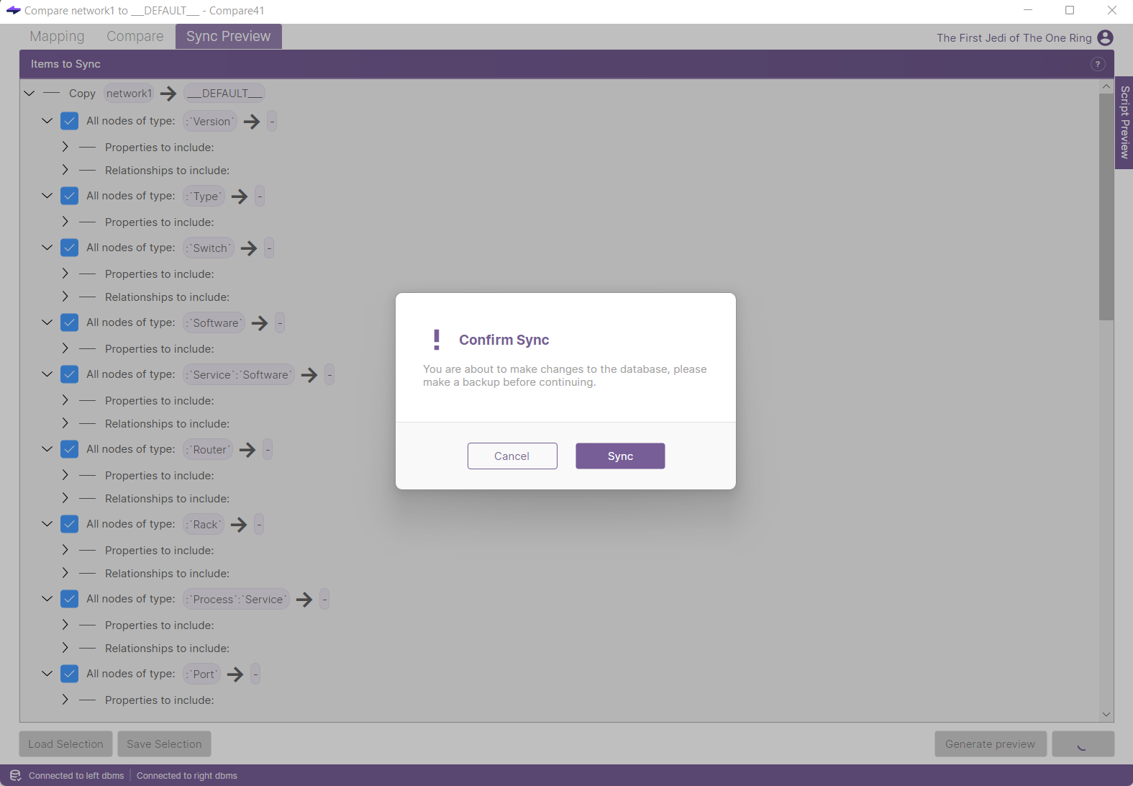The height and width of the screenshot is (786, 1133).
Task: Click the arrow next to Service:Software tag
Action: (309, 374)
